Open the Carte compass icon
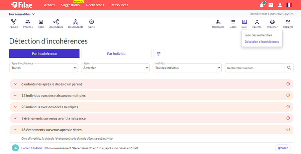The height and width of the screenshot is (154, 301). pyautogui.click(x=91, y=22)
